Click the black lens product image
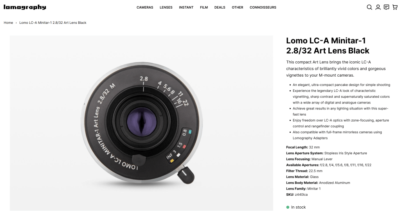 141,123
